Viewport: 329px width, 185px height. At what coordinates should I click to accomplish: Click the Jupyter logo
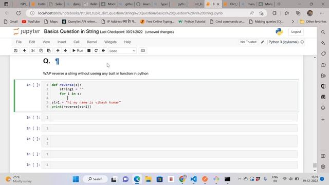pos(26,31)
